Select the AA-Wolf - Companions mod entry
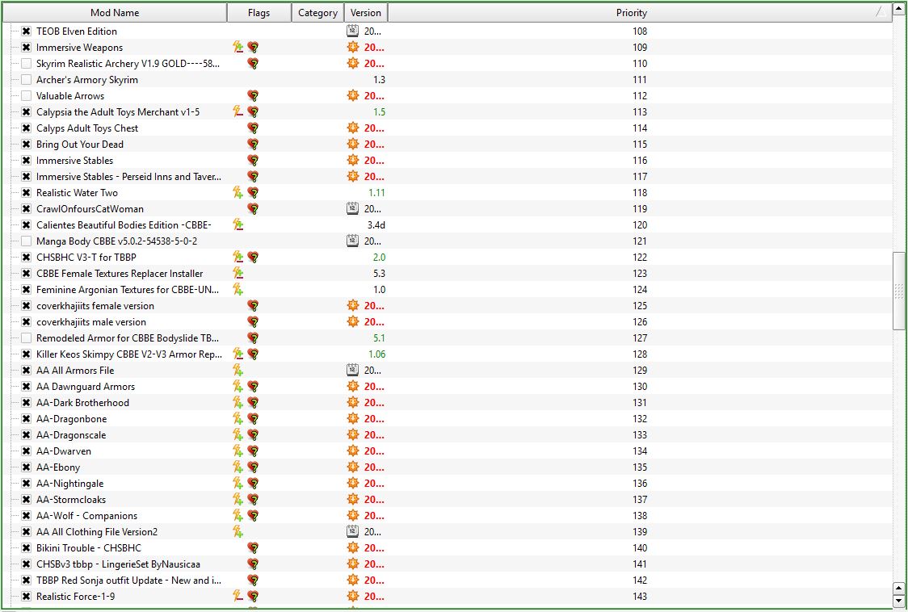The height and width of the screenshot is (612, 908). pos(86,516)
